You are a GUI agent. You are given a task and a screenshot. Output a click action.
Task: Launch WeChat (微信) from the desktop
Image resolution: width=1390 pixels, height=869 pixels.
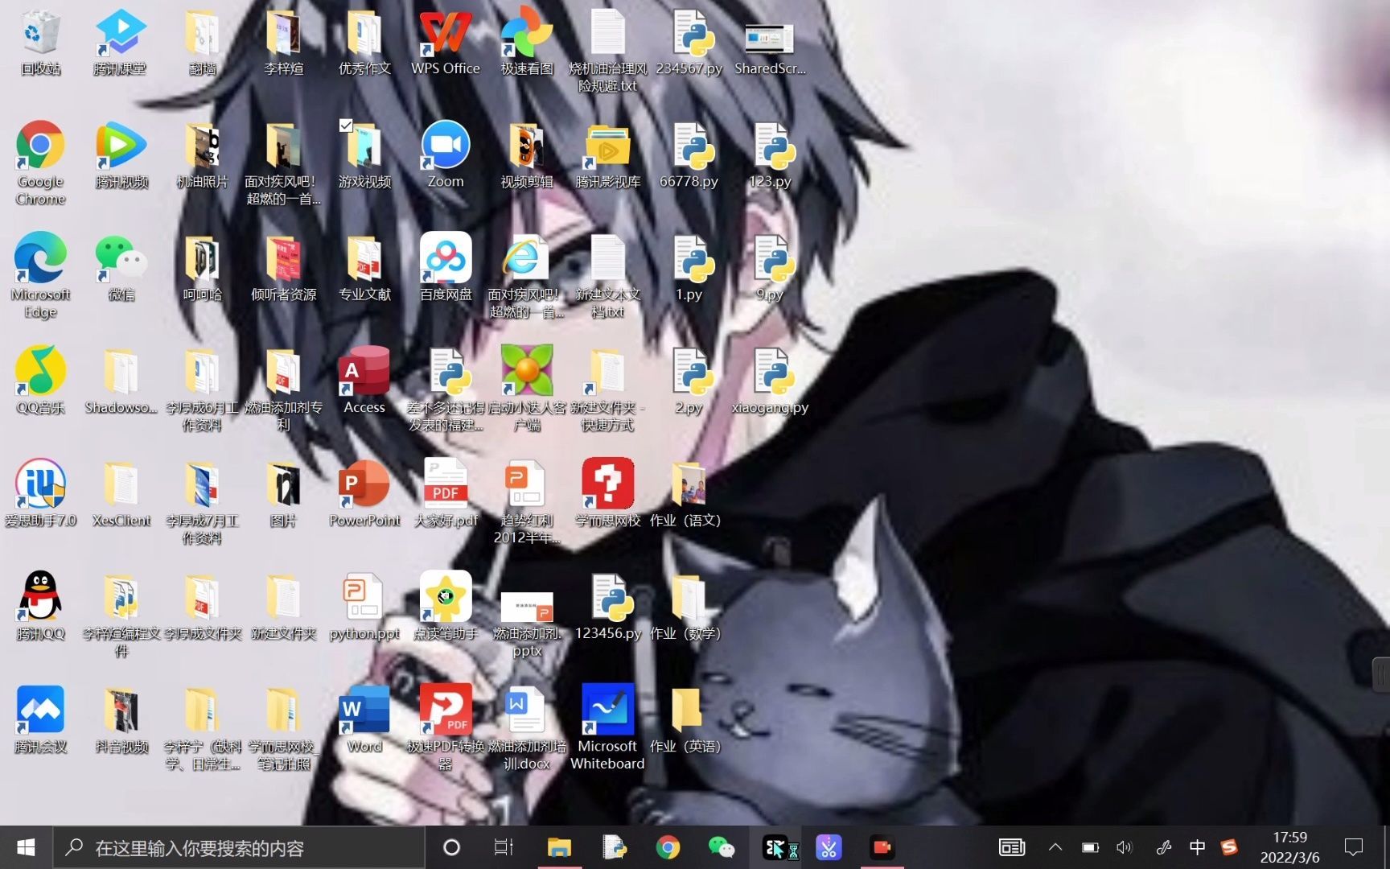click(121, 267)
